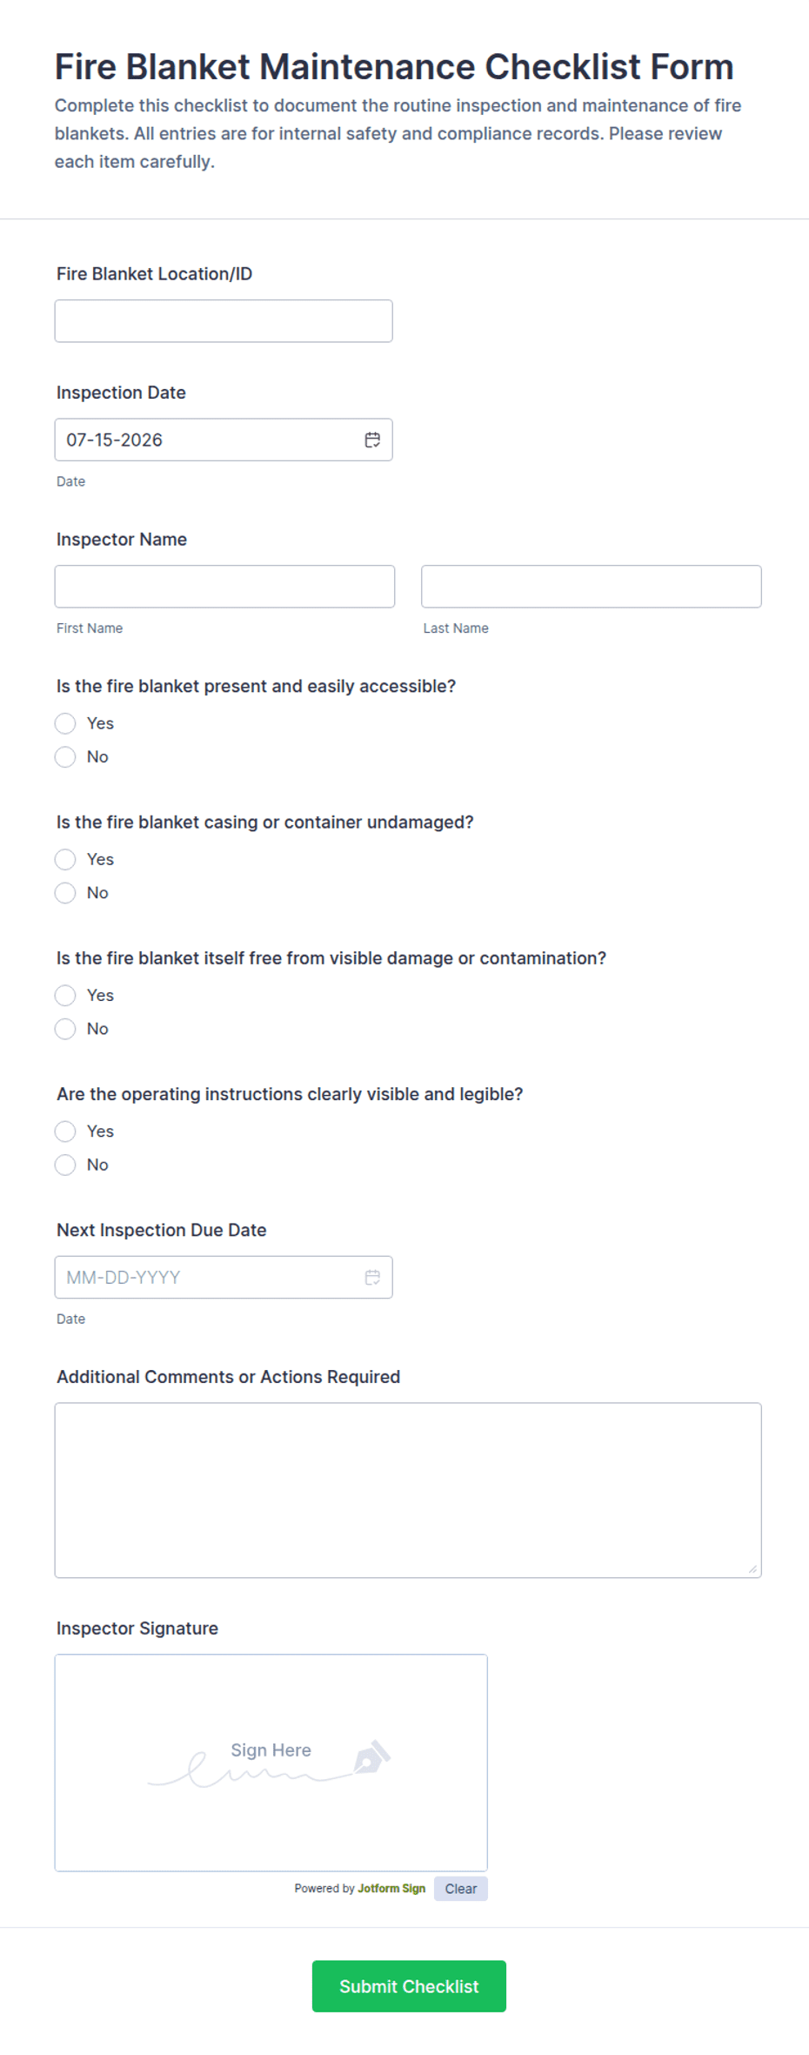
Task: Select Yes for blanket present and accessible
Action: [65, 723]
